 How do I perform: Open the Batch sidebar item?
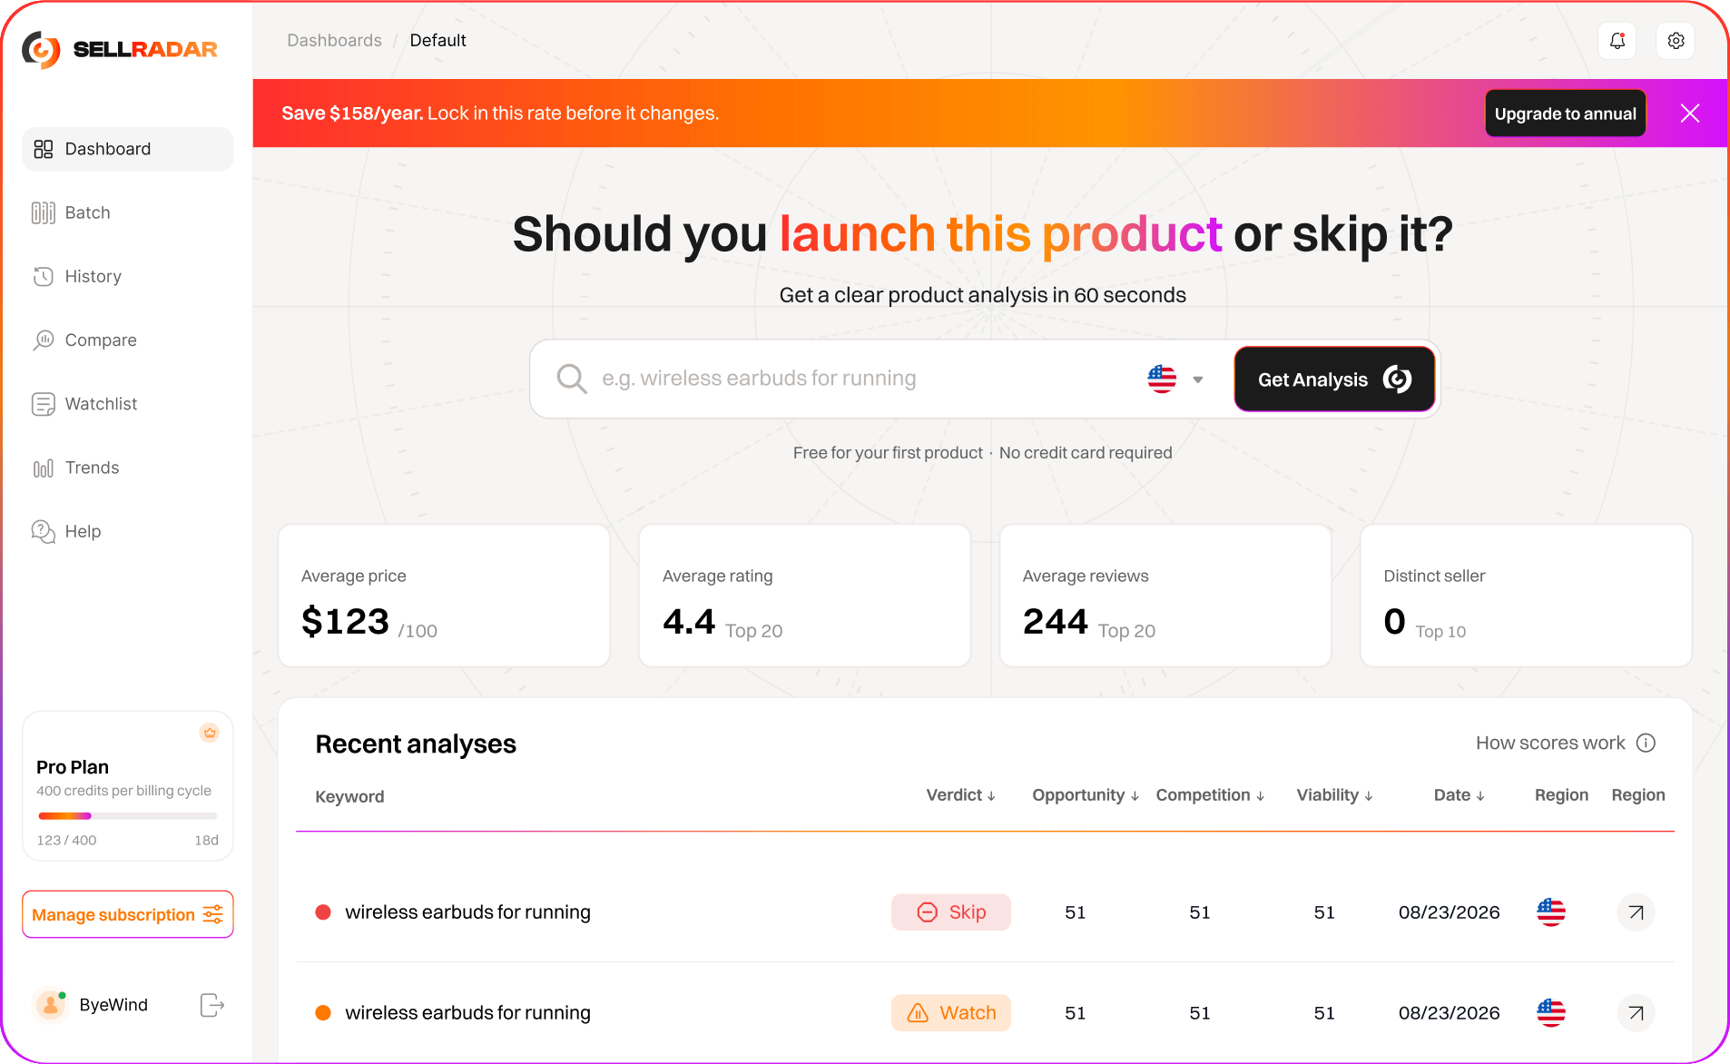(127, 212)
